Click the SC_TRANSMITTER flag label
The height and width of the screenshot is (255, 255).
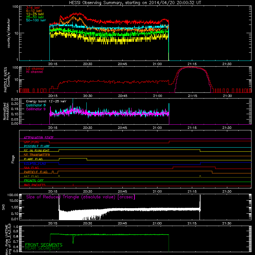(x=37, y=155)
